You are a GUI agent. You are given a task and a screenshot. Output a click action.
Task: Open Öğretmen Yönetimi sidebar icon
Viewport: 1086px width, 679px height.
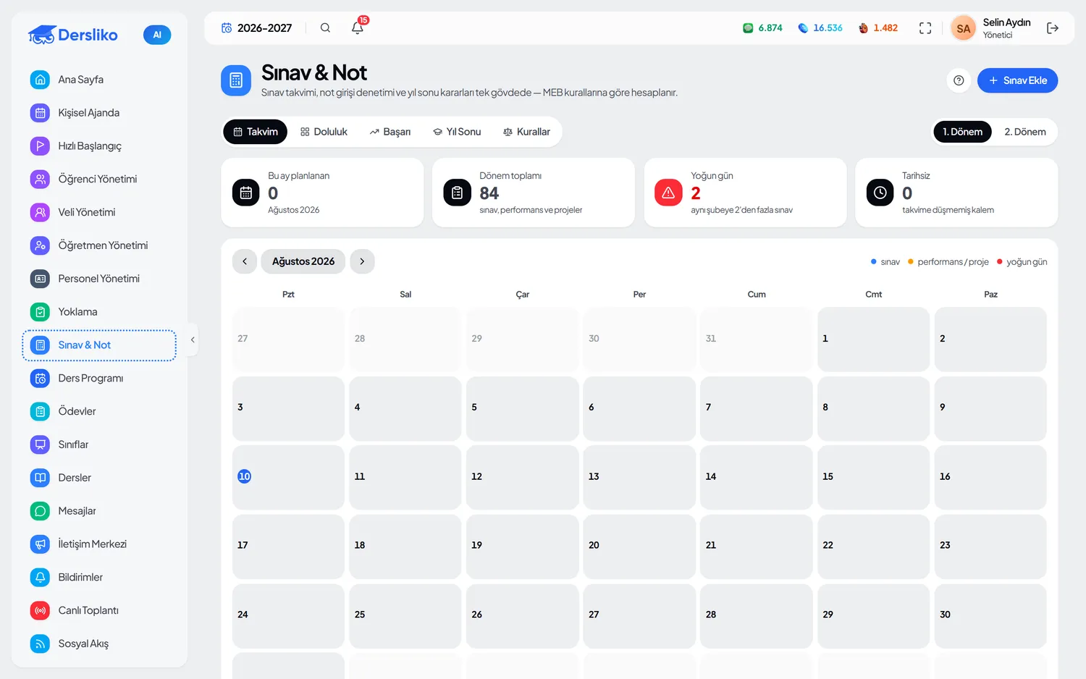[41, 245]
